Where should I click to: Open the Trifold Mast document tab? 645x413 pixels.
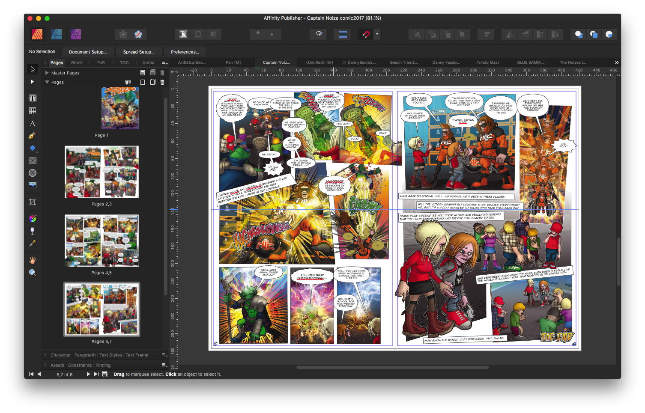[487, 62]
